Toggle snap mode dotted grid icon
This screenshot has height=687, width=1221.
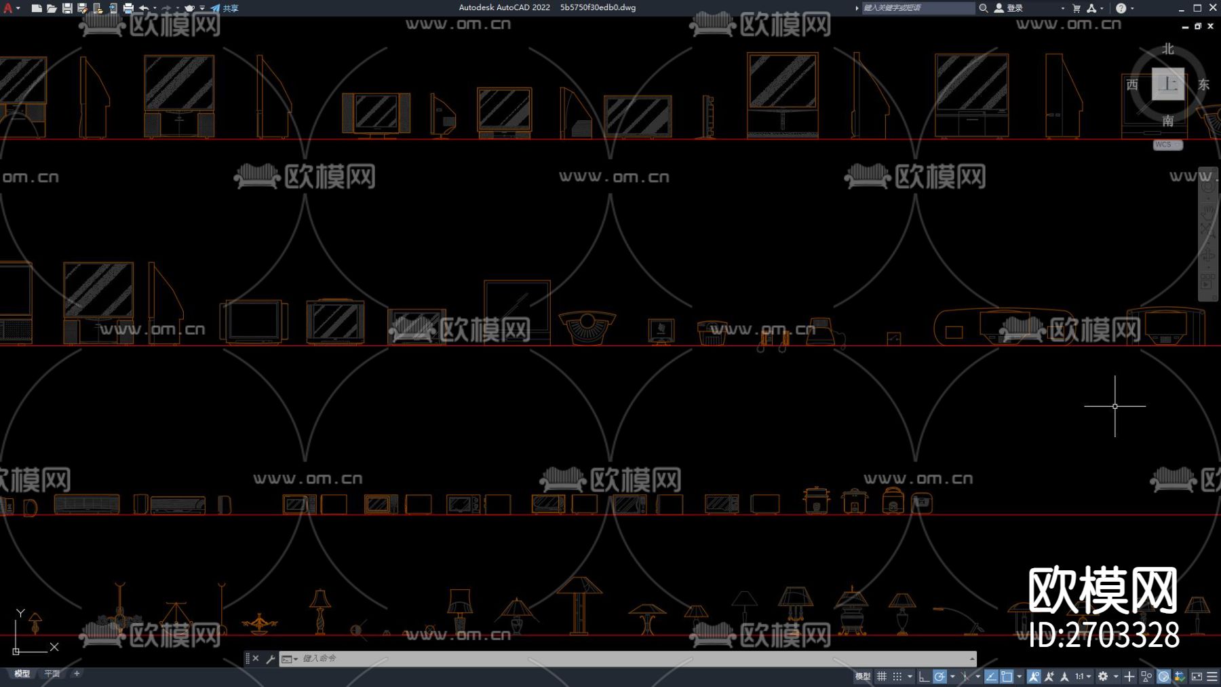pyautogui.click(x=897, y=676)
